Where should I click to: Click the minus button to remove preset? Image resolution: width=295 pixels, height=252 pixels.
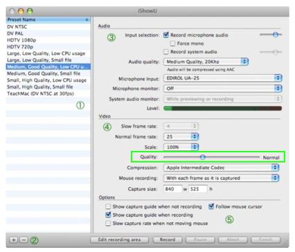pyautogui.click(x=24, y=240)
